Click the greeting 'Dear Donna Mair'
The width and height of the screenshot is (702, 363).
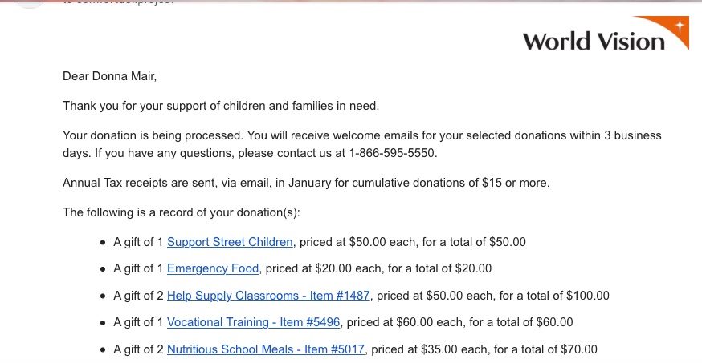pyautogui.click(x=110, y=77)
